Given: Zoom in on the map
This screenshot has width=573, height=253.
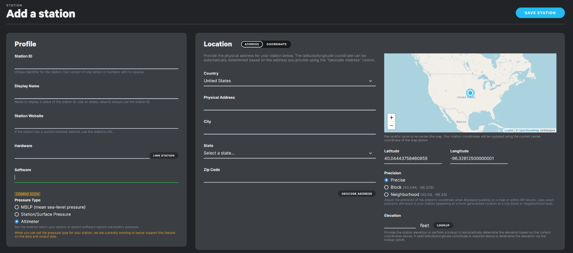Looking at the screenshot, I should [391, 117].
